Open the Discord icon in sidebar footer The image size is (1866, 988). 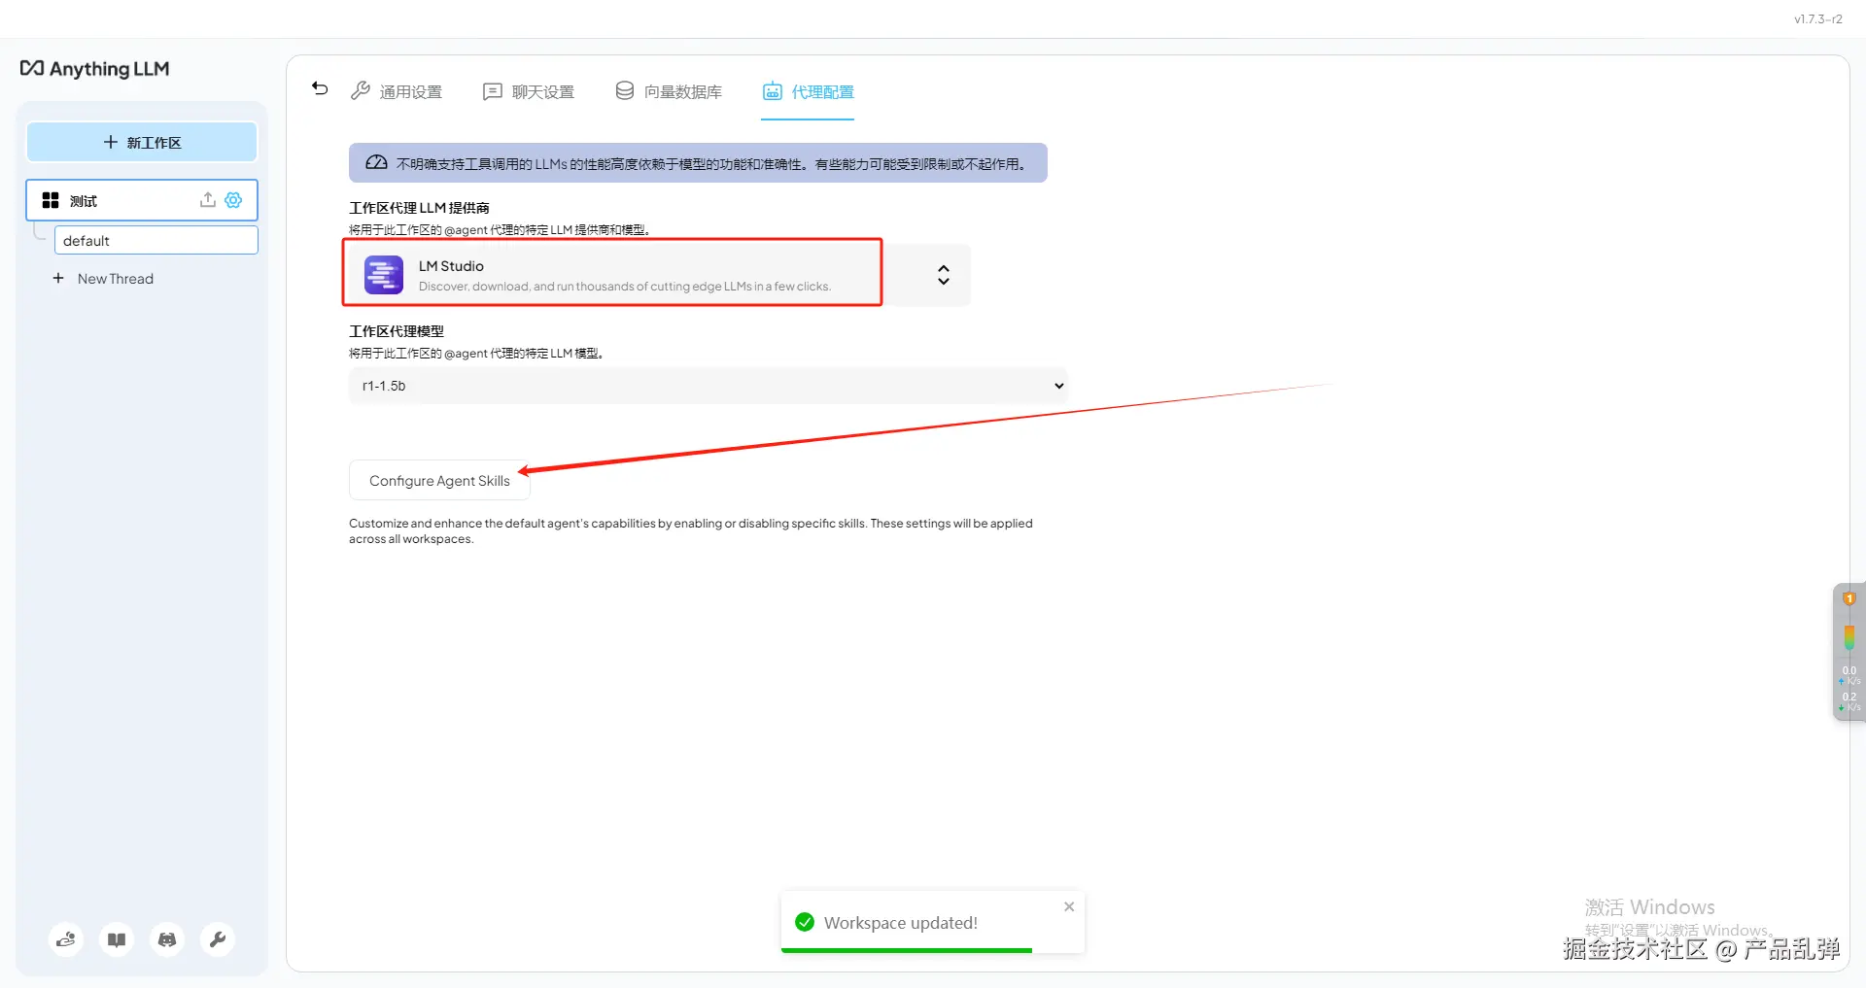pyautogui.click(x=167, y=939)
